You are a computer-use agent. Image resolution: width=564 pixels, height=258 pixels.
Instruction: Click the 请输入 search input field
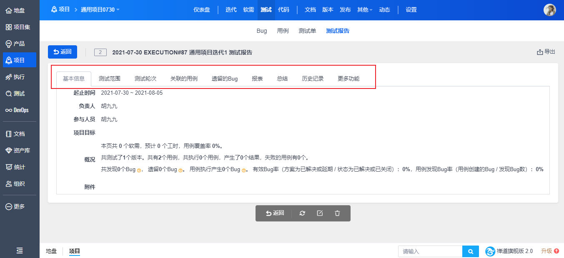tap(430, 251)
